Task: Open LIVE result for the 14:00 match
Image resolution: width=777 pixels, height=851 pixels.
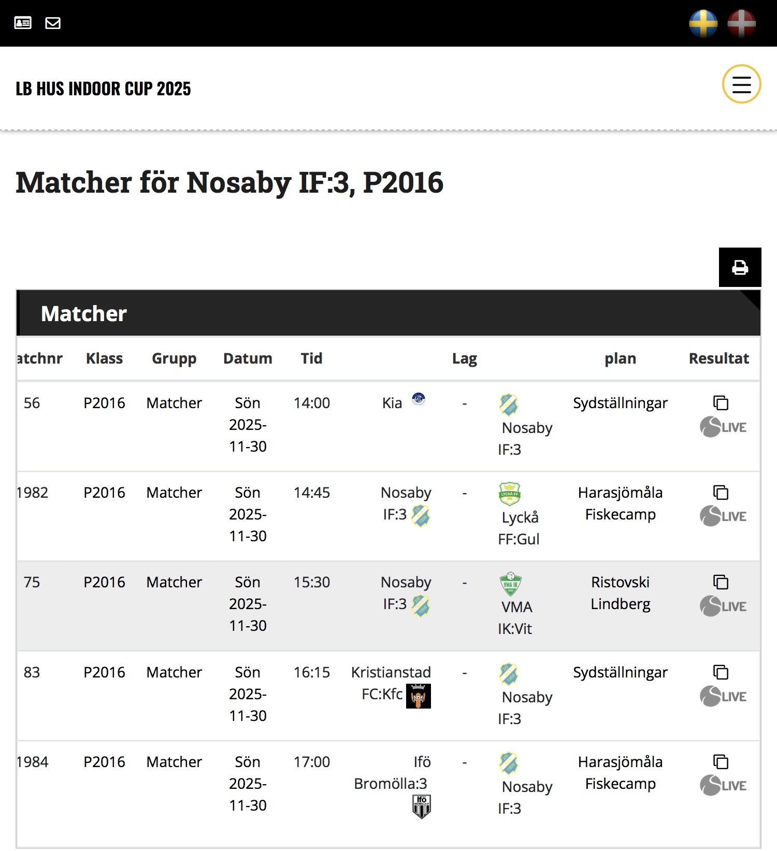Action: tap(723, 427)
